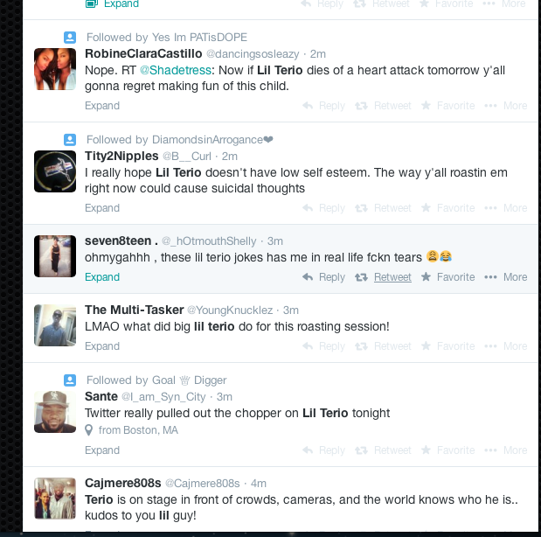Screen dimensions: 541x537
Task: Expand The Multi-Tasker tweet
Action: 102,346
